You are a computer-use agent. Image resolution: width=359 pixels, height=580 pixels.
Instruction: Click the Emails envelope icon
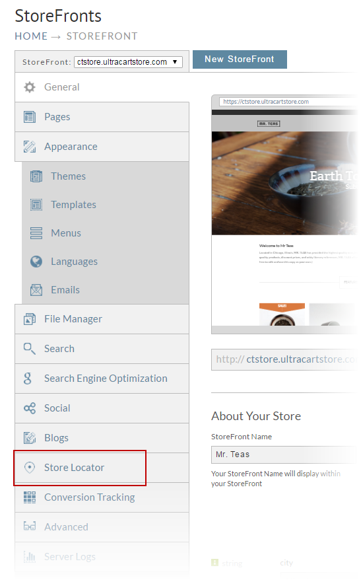point(36,290)
